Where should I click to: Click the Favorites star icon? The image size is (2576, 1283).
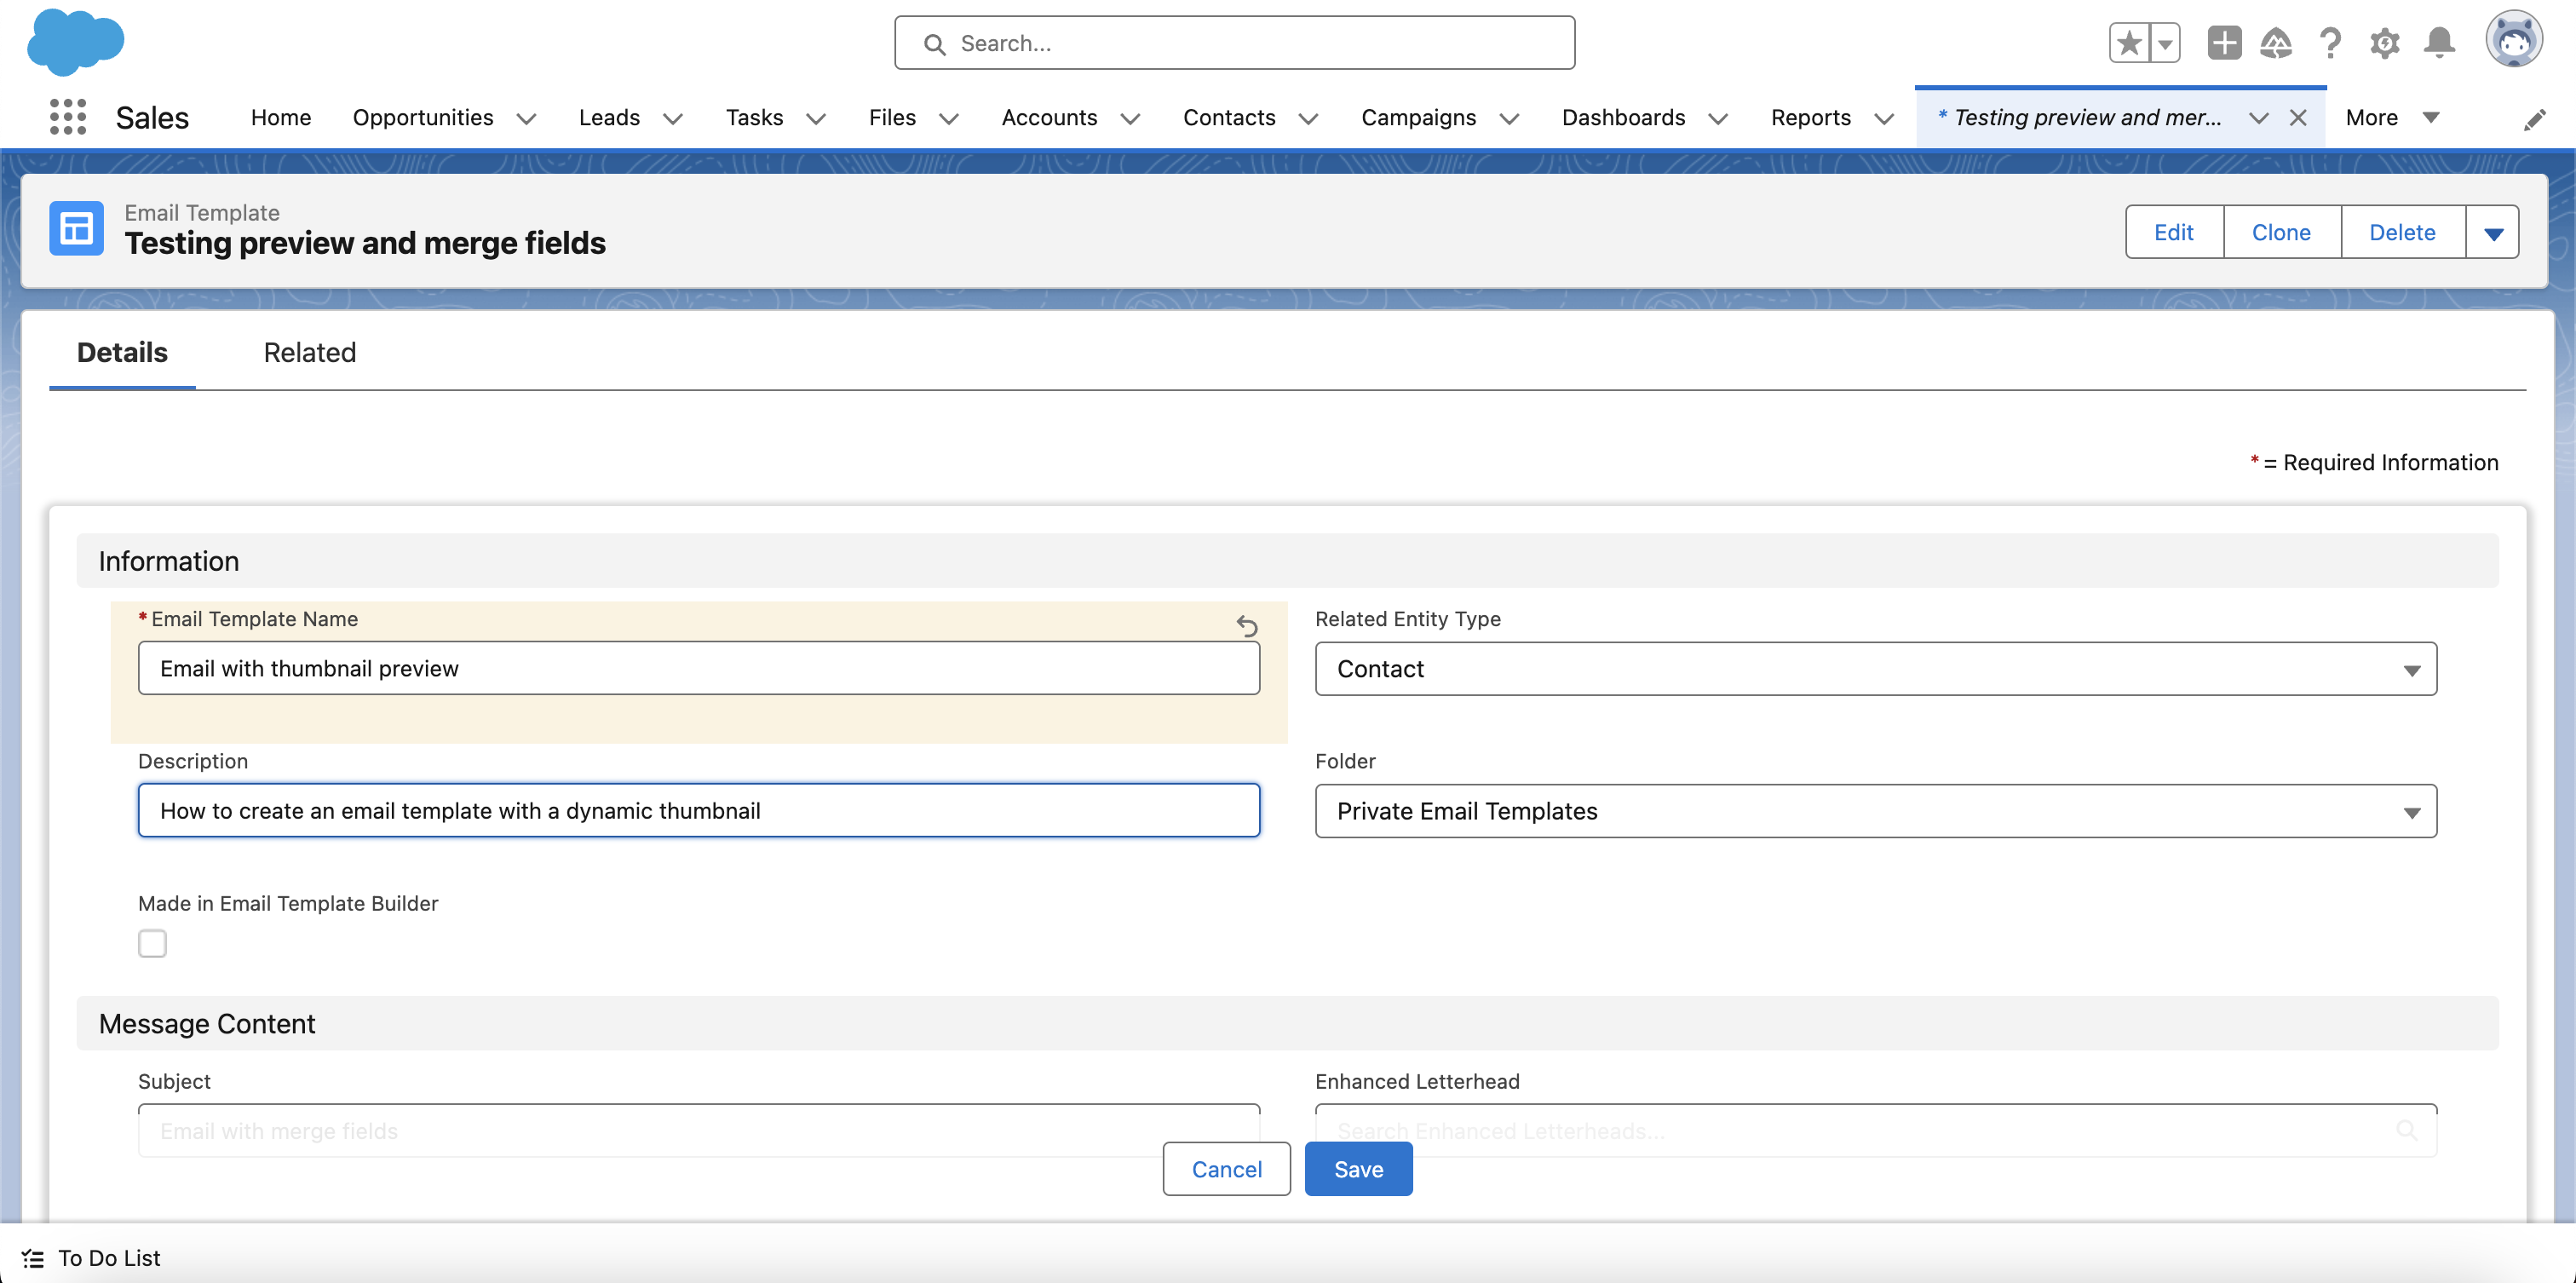2128,43
